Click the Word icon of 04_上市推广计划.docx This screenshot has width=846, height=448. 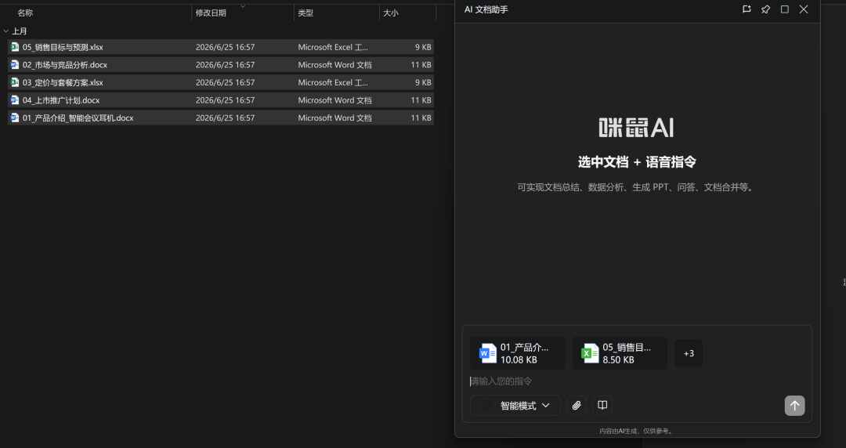[15, 100]
